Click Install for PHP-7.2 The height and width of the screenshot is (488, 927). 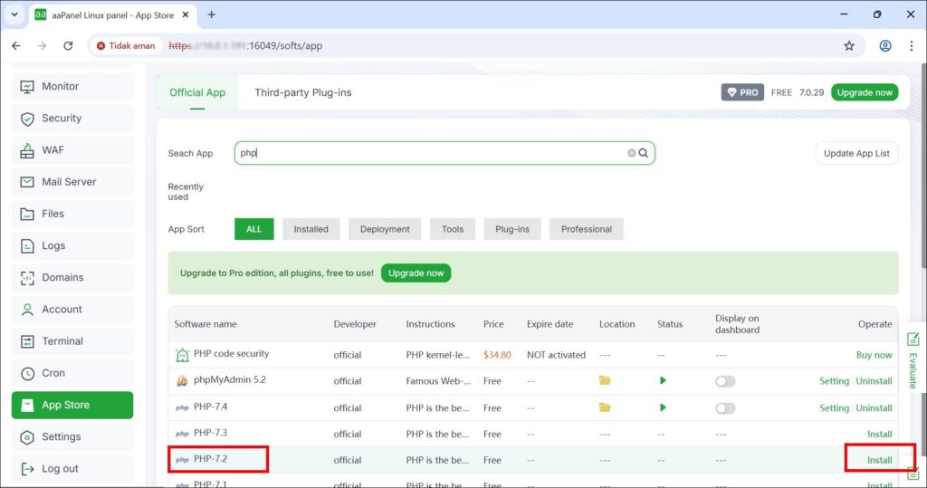[879, 460]
